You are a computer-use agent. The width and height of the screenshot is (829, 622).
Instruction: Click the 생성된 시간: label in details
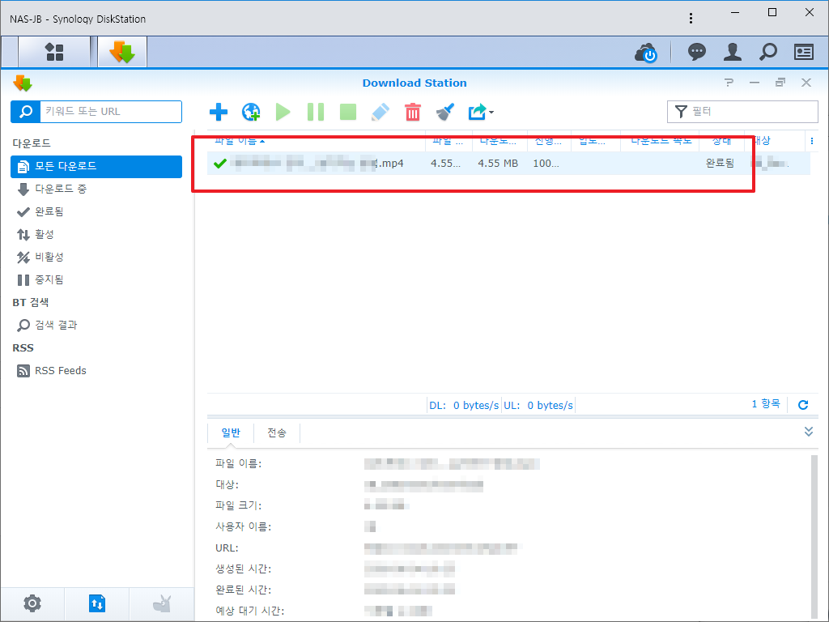click(x=243, y=569)
